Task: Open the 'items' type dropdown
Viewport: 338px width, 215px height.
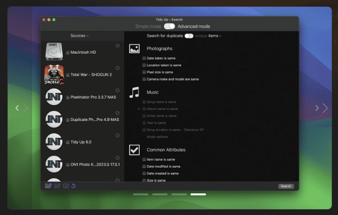Action: point(215,36)
